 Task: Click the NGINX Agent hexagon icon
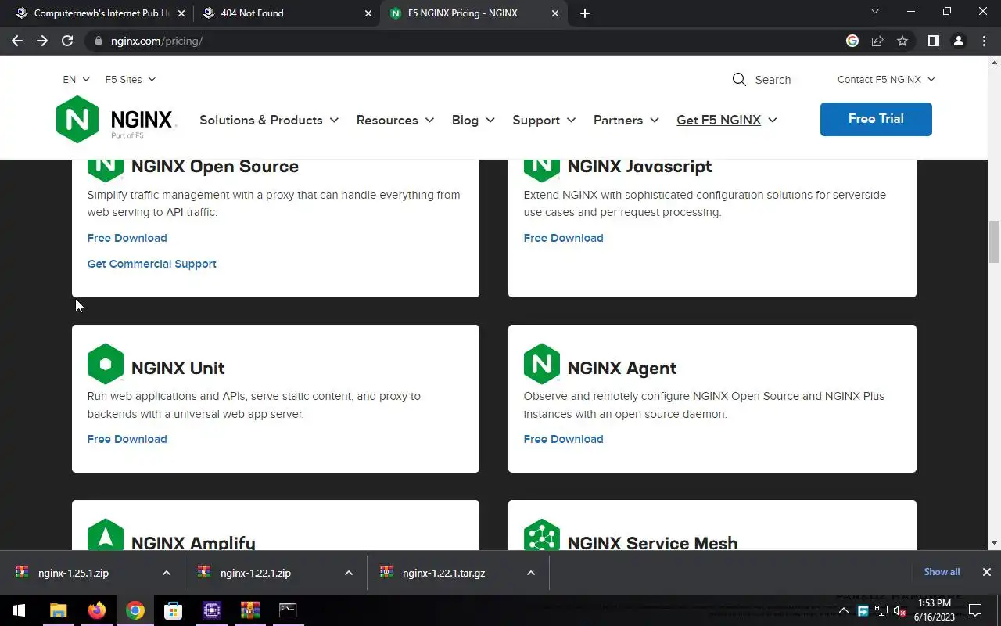(x=542, y=364)
